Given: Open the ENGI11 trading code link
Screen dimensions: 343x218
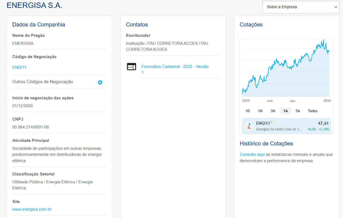Looking at the screenshot, I should [x=19, y=67].
